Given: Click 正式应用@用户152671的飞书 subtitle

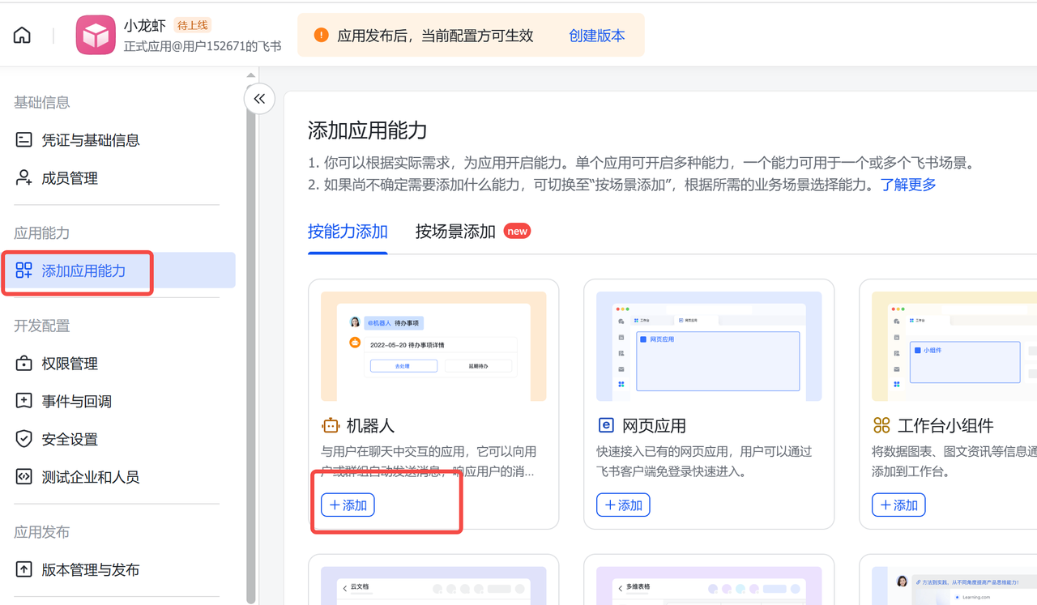Looking at the screenshot, I should click(x=203, y=47).
